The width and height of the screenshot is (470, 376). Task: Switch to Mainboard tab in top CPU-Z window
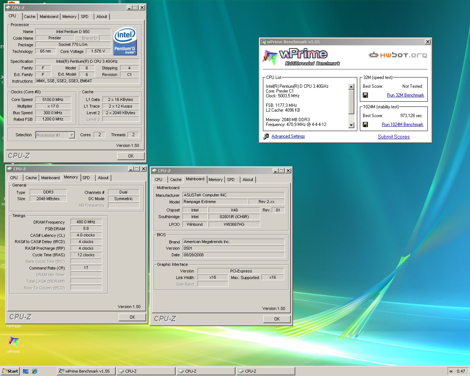tap(49, 17)
